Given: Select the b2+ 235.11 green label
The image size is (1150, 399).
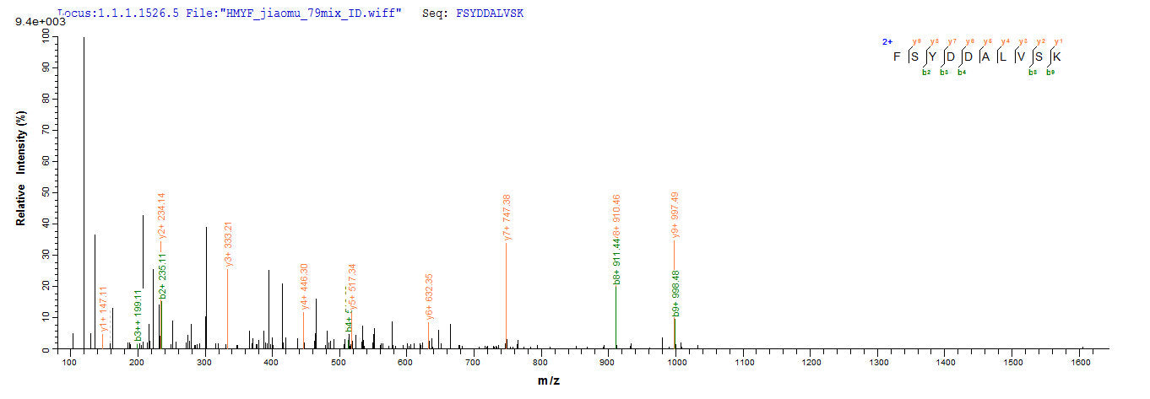Looking at the screenshot, I should [163, 276].
